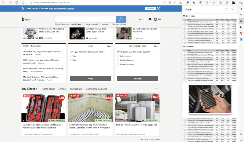The image size is (244, 142).
Task: Open the browser home page icon
Action: 23,2
